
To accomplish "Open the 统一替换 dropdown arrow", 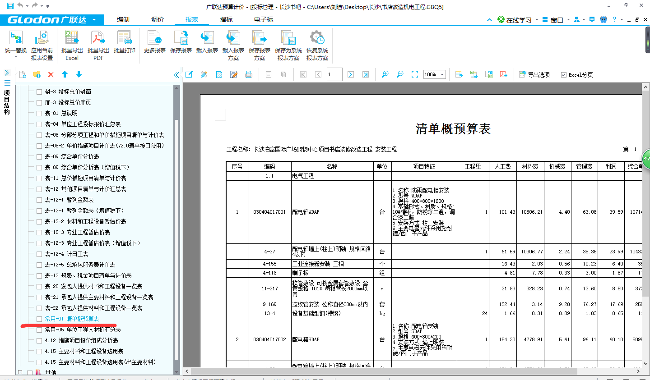I will (x=16, y=57).
